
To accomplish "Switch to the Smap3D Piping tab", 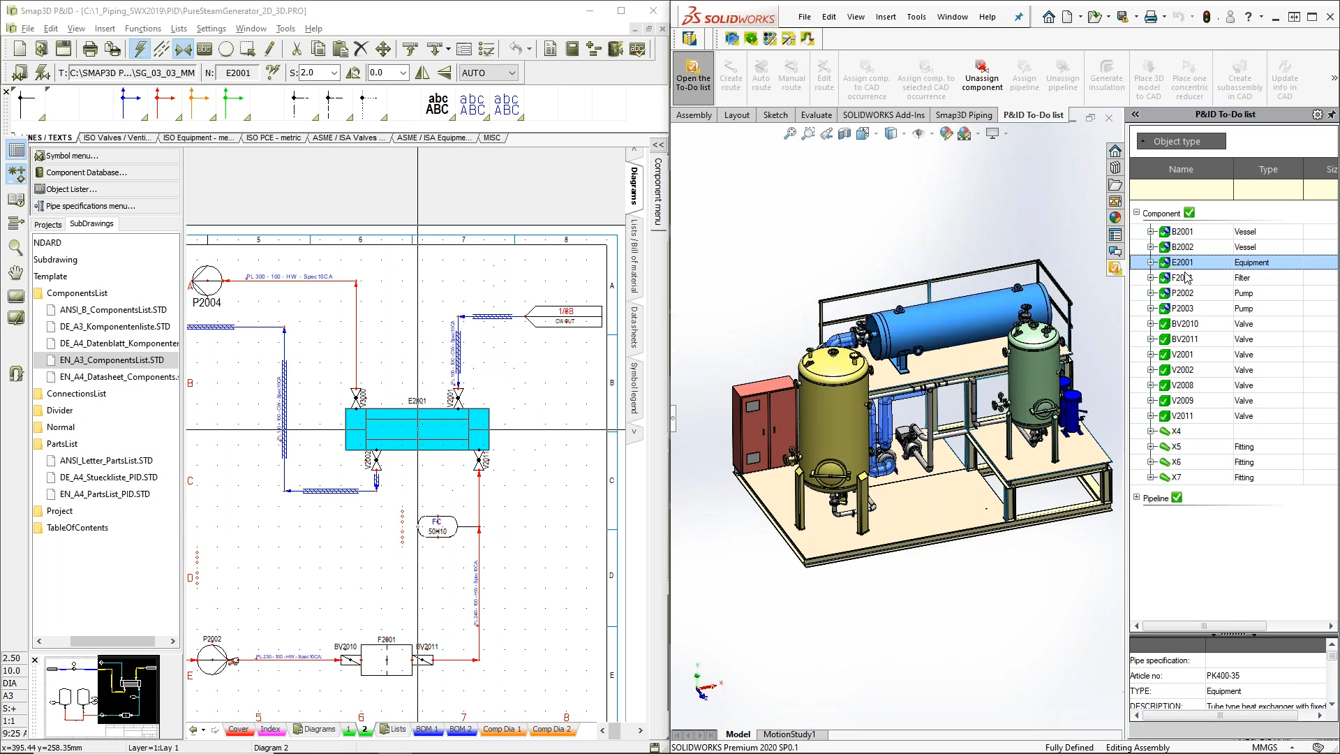I will point(963,115).
